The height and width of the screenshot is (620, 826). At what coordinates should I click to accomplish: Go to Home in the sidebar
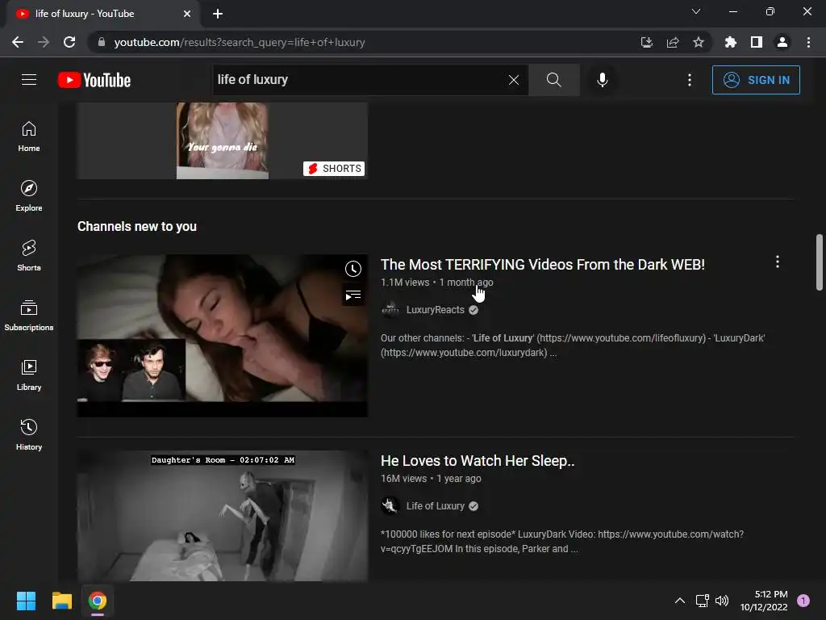29,136
